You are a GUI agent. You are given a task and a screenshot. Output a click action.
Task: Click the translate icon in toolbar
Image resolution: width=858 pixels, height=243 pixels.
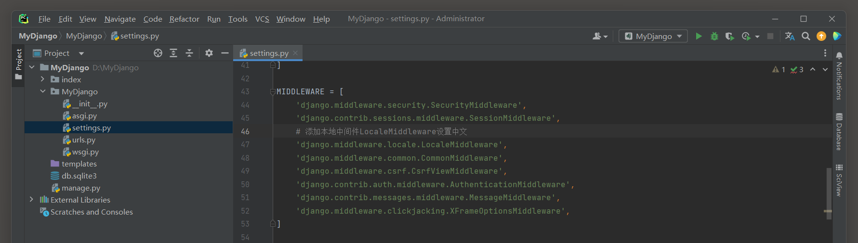pyautogui.click(x=790, y=36)
